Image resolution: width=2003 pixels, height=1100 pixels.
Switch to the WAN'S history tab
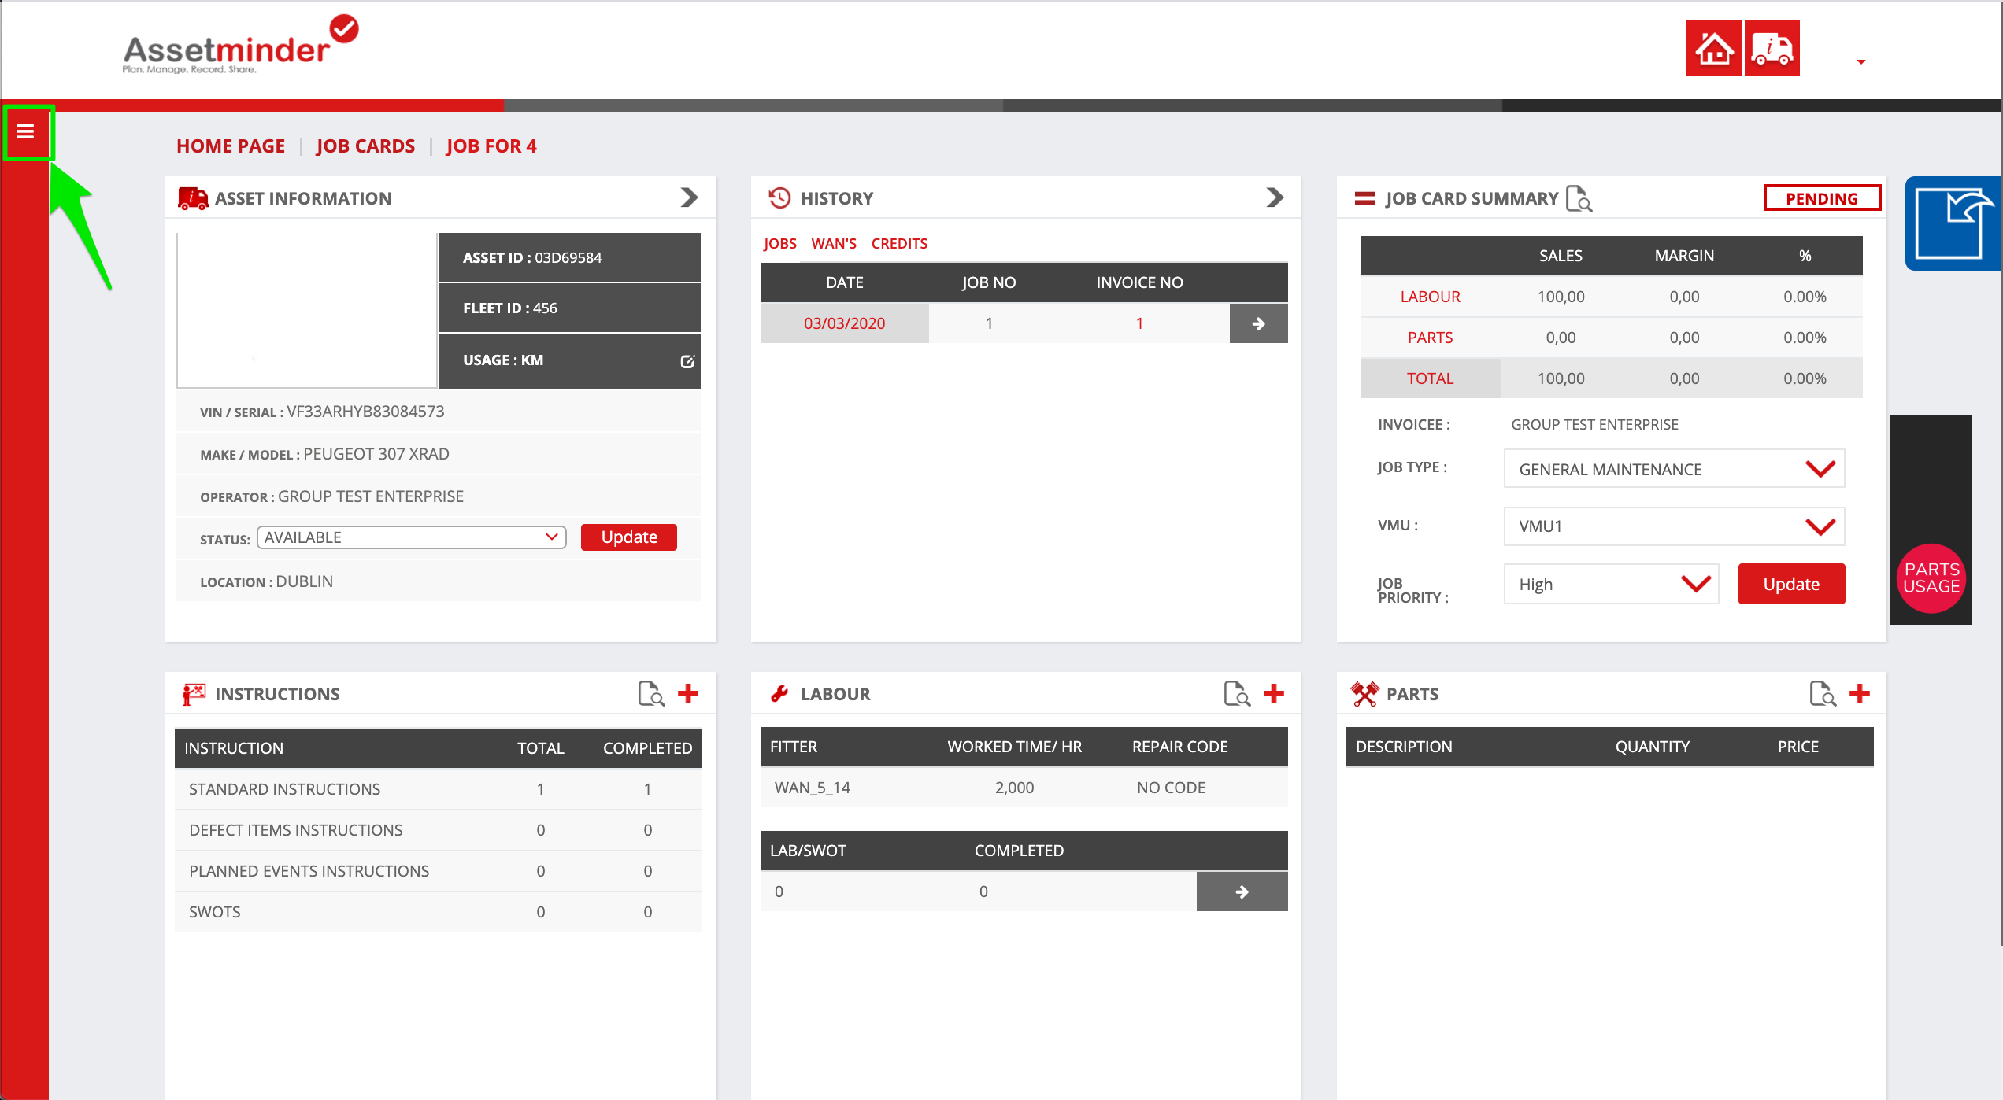pos(834,244)
